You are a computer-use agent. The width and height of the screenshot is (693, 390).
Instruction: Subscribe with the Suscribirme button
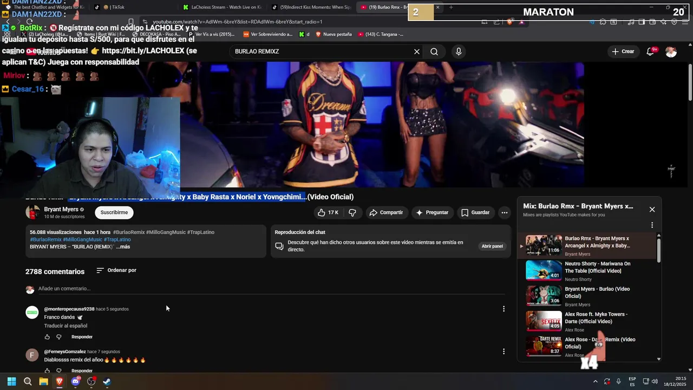[x=114, y=212]
